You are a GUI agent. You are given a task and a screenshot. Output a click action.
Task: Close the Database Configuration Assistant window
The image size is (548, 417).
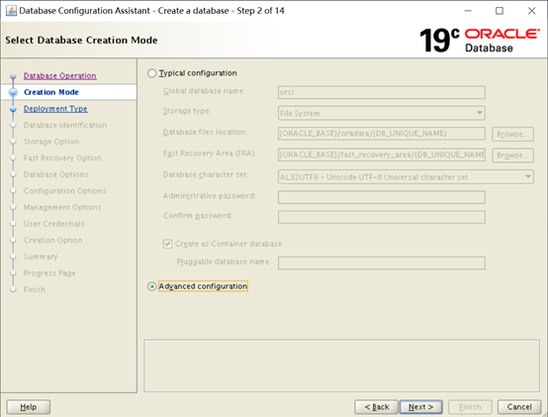(531, 11)
